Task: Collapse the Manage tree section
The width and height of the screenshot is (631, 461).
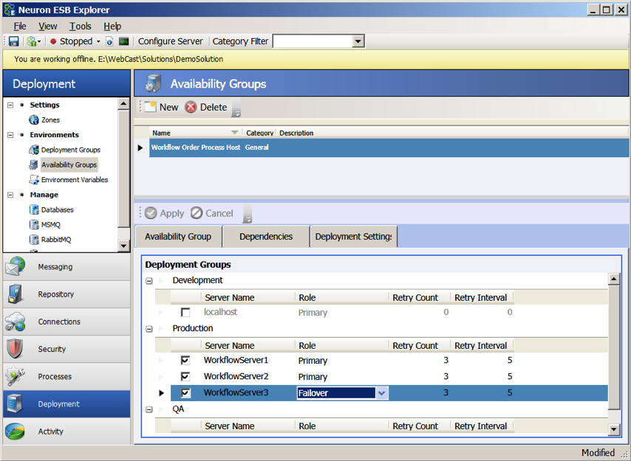Action: pyautogui.click(x=10, y=195)
